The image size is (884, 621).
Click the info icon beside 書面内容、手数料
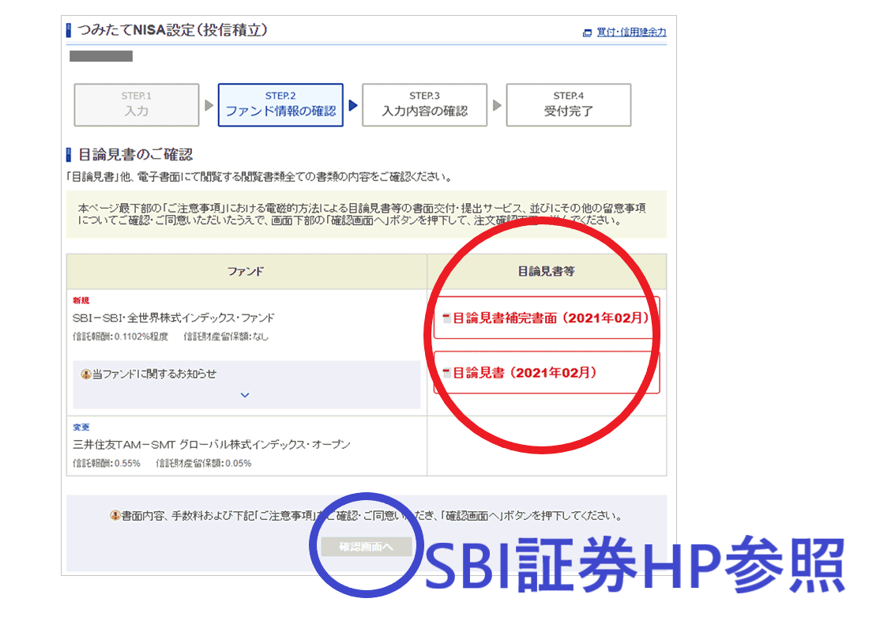coord(115,516)
